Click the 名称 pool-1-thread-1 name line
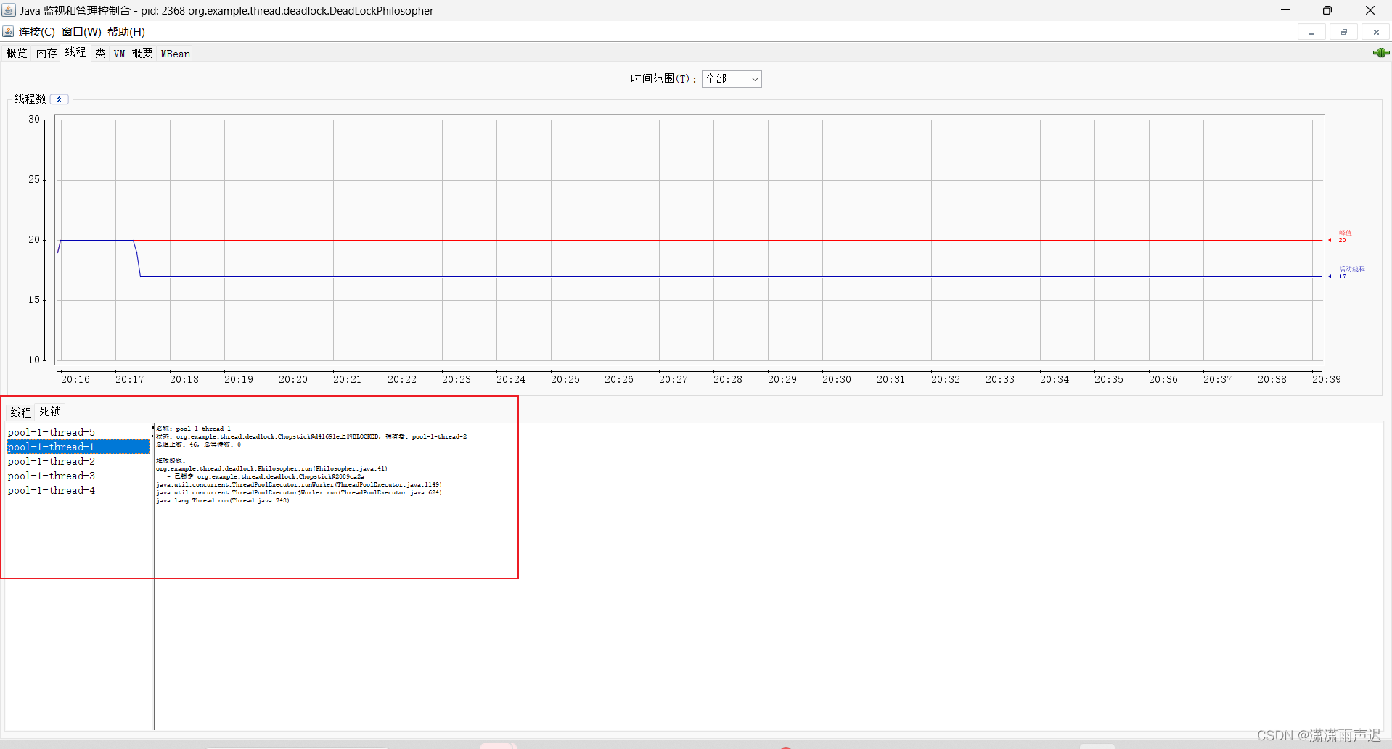The width and height of the screenshot is (1392, 749). pos(193,429)
